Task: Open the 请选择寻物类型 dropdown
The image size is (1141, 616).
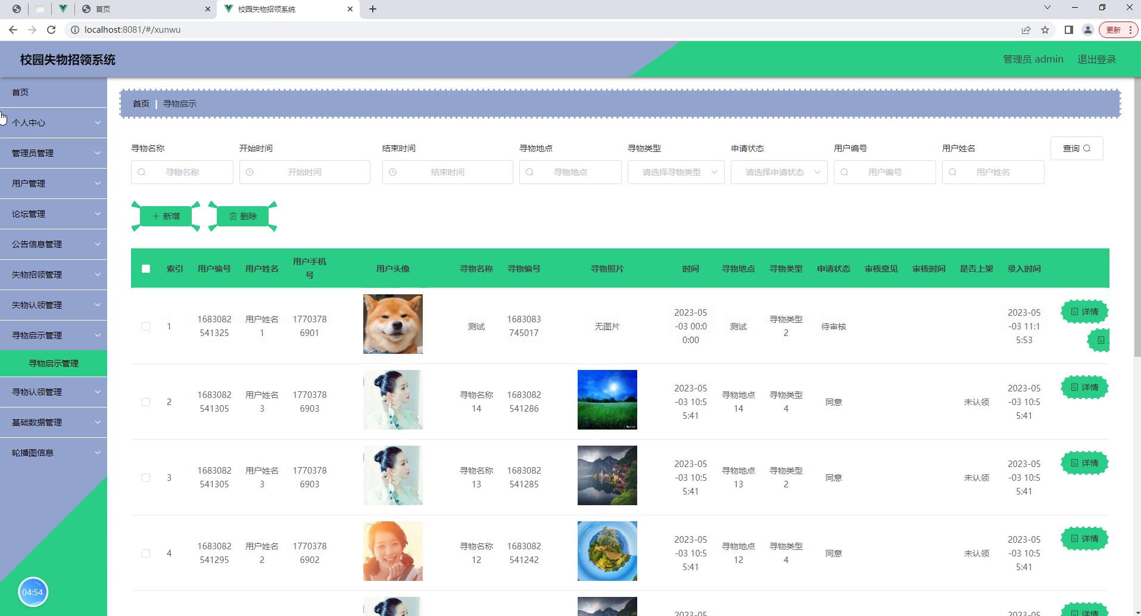Action: pyautogui.click(x=676, y=172)
